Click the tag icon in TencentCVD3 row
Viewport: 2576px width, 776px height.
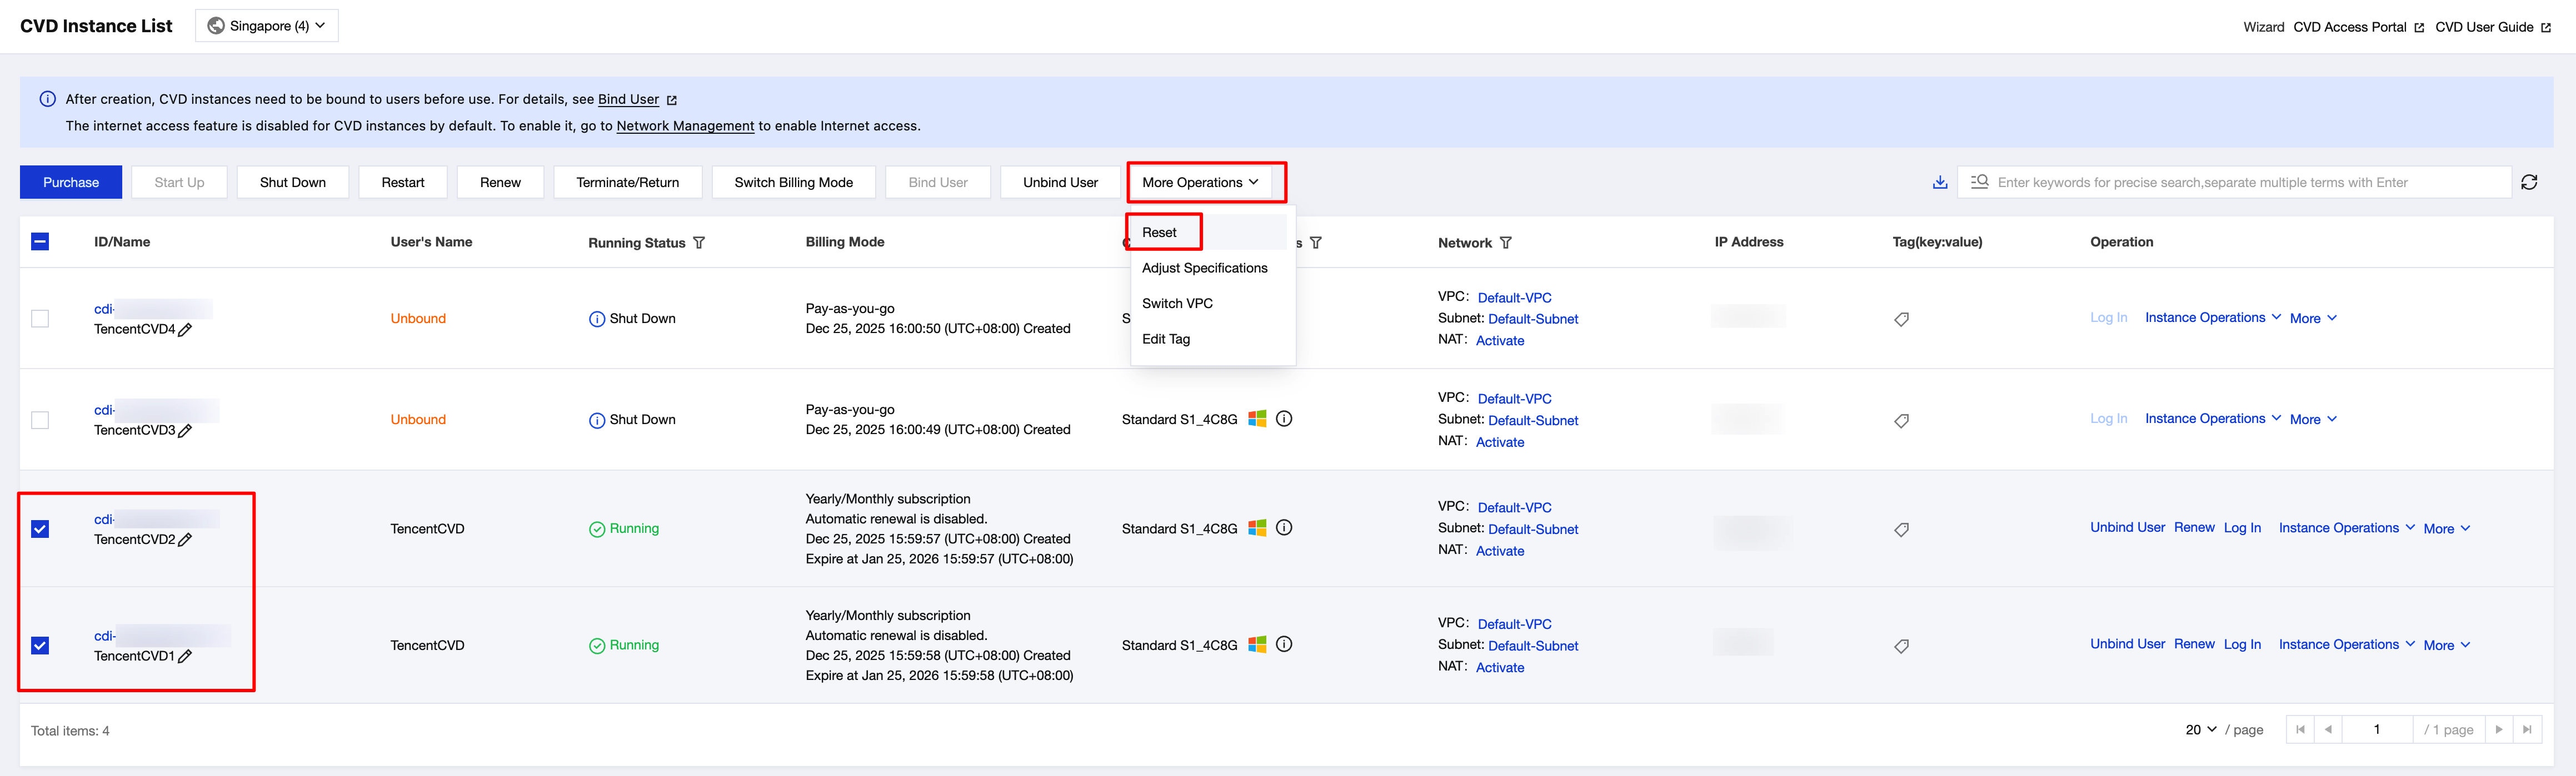[1901, 420]
